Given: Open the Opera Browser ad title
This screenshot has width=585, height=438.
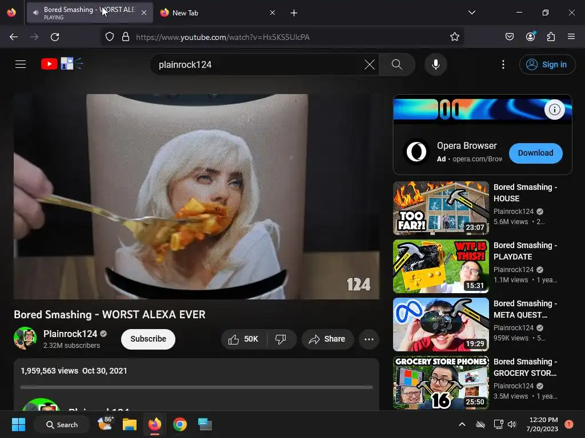Looking at the screenshot, I should pyautogui.click(x=467, y=145).
